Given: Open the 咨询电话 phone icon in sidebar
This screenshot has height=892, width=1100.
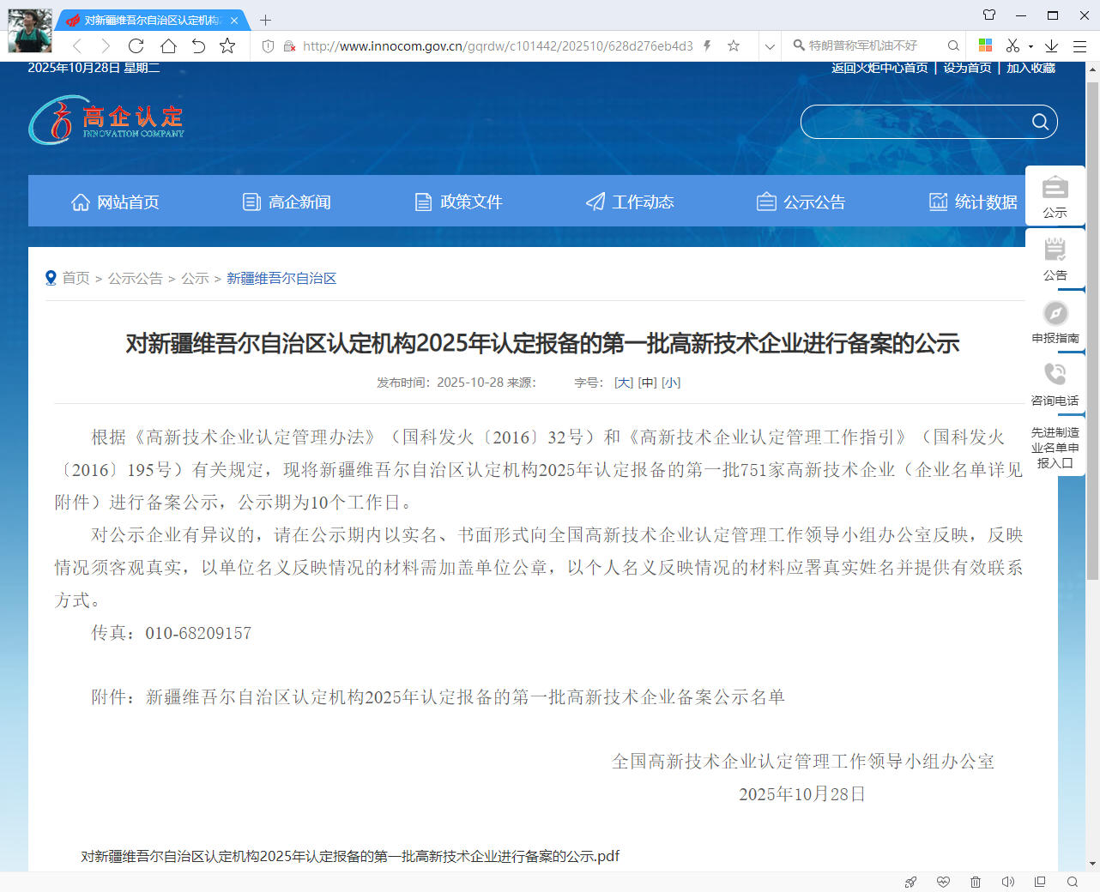Looking at the screenshot, I should (x=1055, y=375).
